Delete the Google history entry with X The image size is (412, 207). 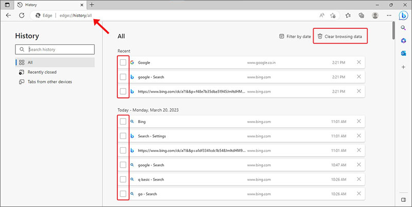358,62
